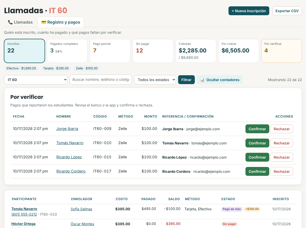Reject Ricardo López's payment

click(x=282, y=157)
